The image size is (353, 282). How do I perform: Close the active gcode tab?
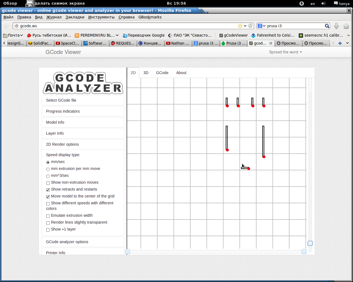(x=271, y=43)
